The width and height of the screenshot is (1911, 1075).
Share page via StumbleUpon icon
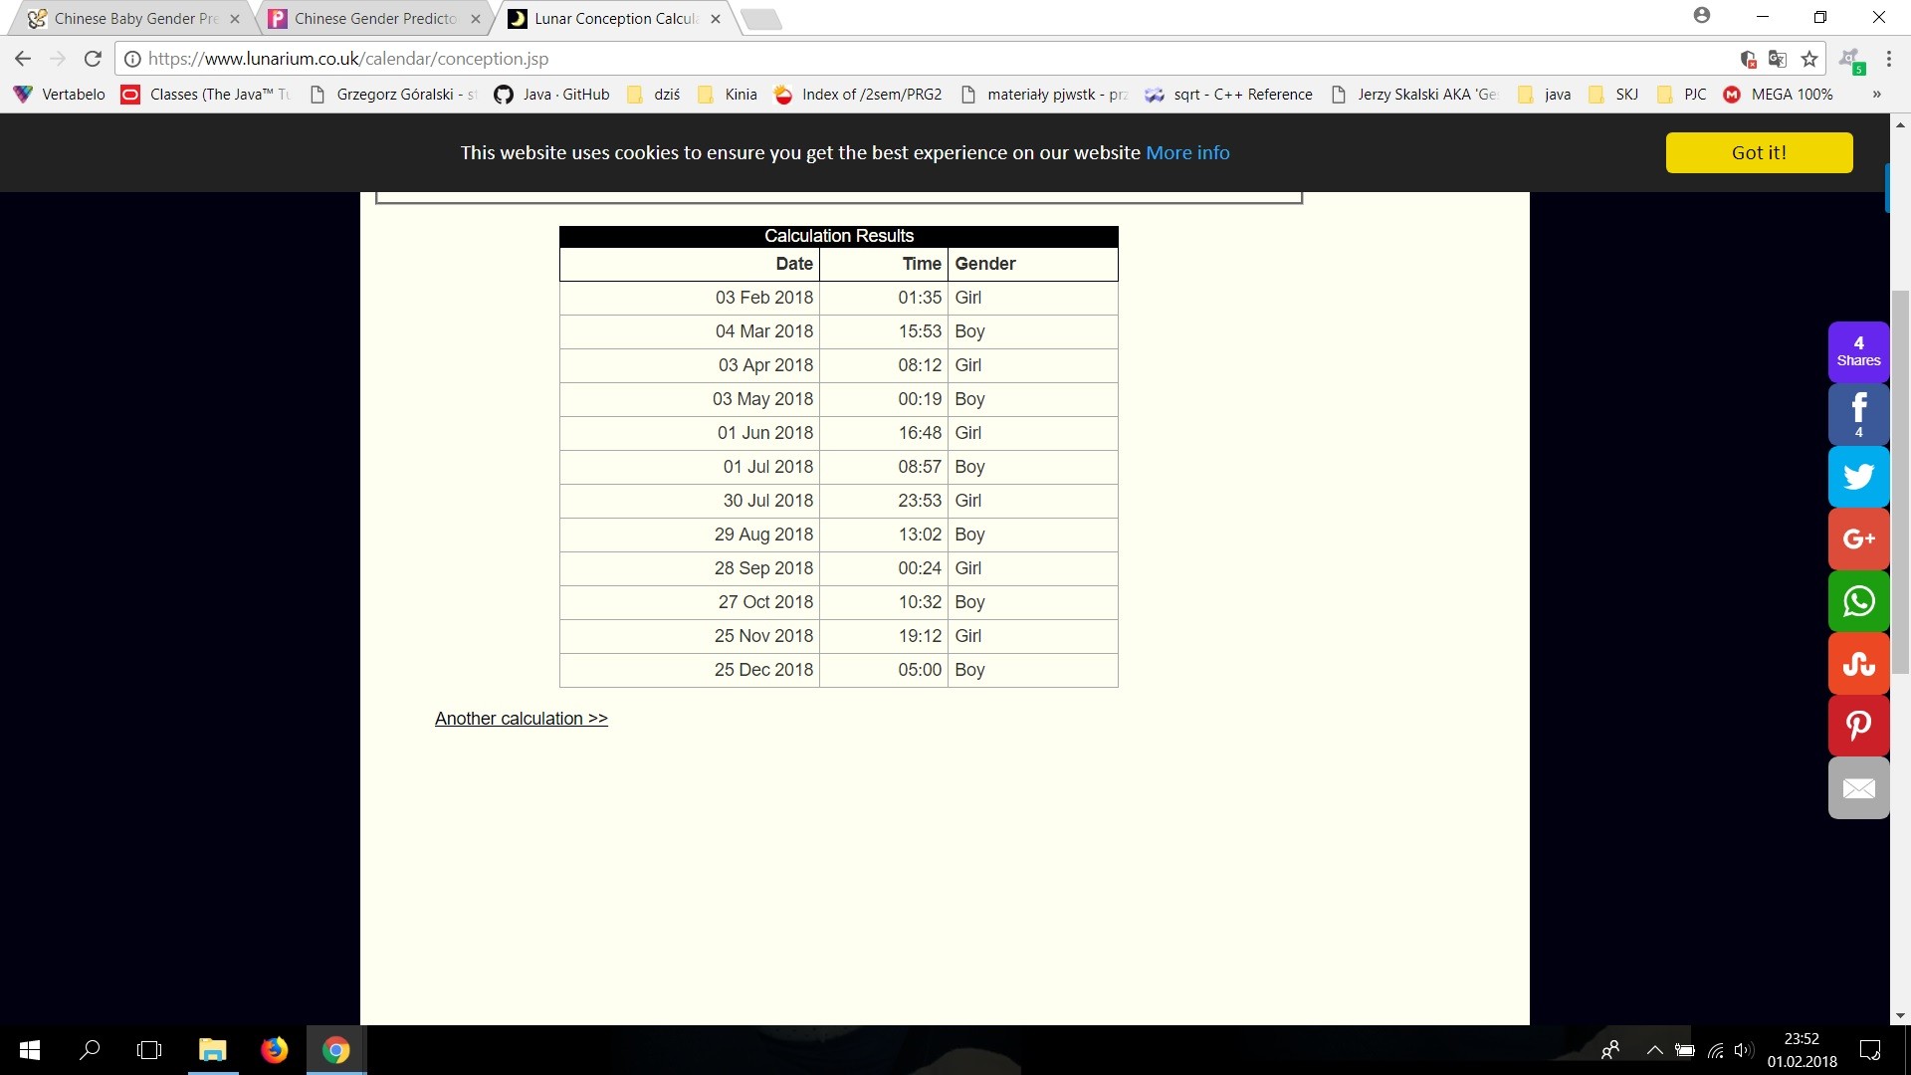click(x=1858, y=663)
